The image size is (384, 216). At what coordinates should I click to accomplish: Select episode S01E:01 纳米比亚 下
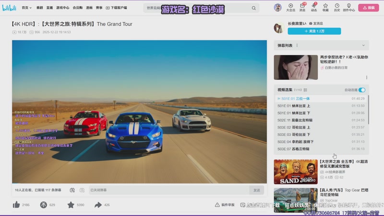pyautogui.click(x=321, y=113)
